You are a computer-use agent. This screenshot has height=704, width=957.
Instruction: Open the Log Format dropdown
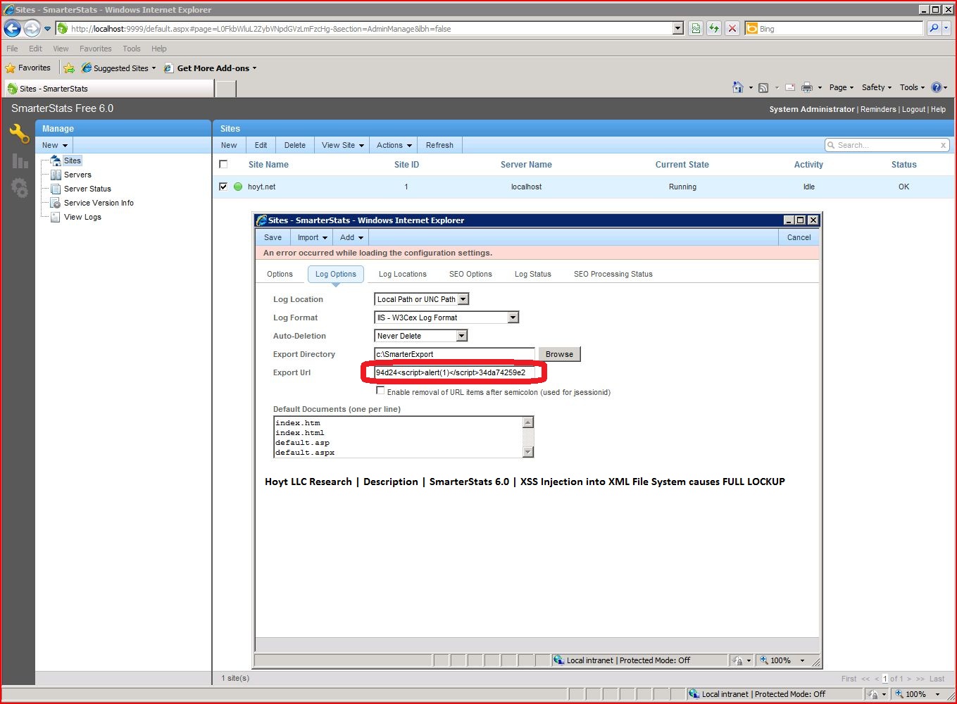[x=513, y=318]
